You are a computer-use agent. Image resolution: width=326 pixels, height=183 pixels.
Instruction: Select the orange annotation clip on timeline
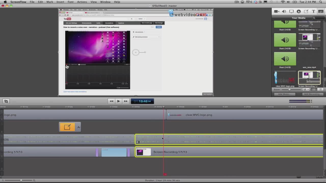tap(70, 127)
